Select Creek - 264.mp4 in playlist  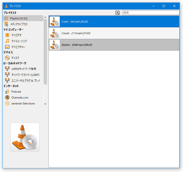click(x=114, y=21)
